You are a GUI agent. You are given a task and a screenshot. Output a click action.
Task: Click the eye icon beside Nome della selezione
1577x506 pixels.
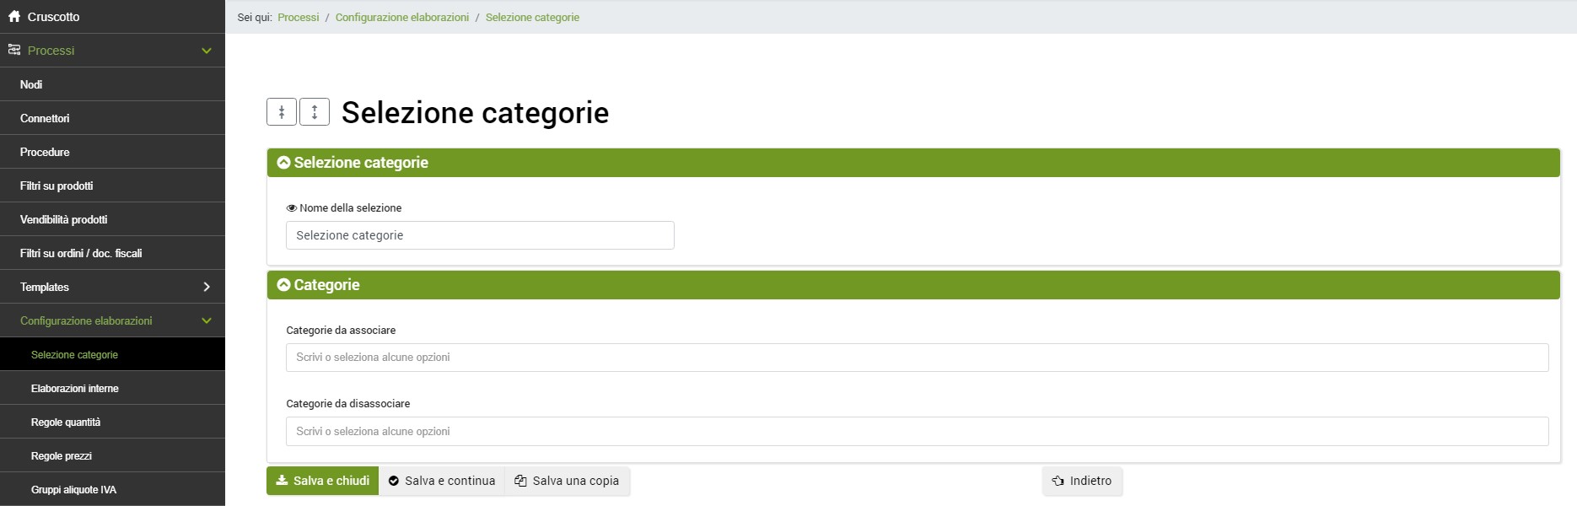tap(291, 208)
